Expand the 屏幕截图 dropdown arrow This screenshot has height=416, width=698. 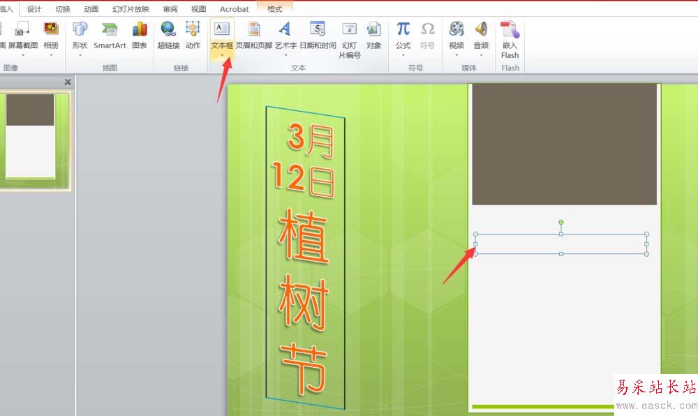coord(23,55)
